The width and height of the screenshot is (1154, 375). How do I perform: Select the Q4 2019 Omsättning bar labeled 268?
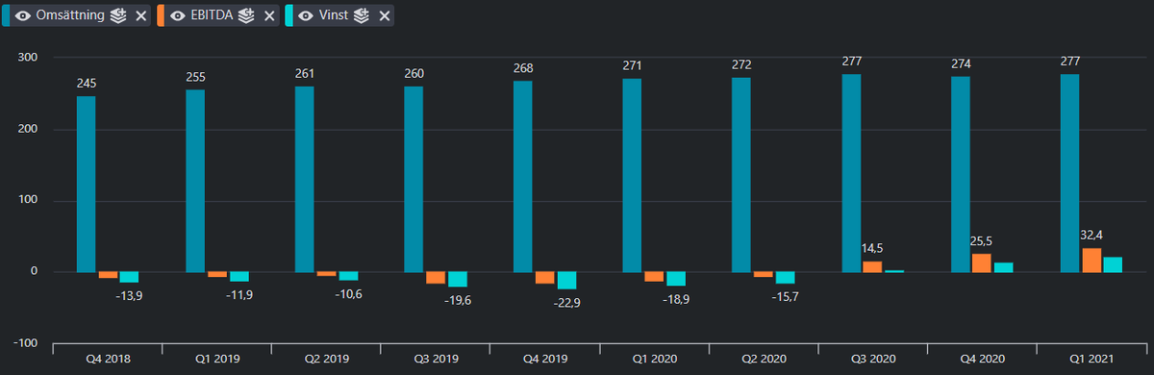tap(523, 176)
